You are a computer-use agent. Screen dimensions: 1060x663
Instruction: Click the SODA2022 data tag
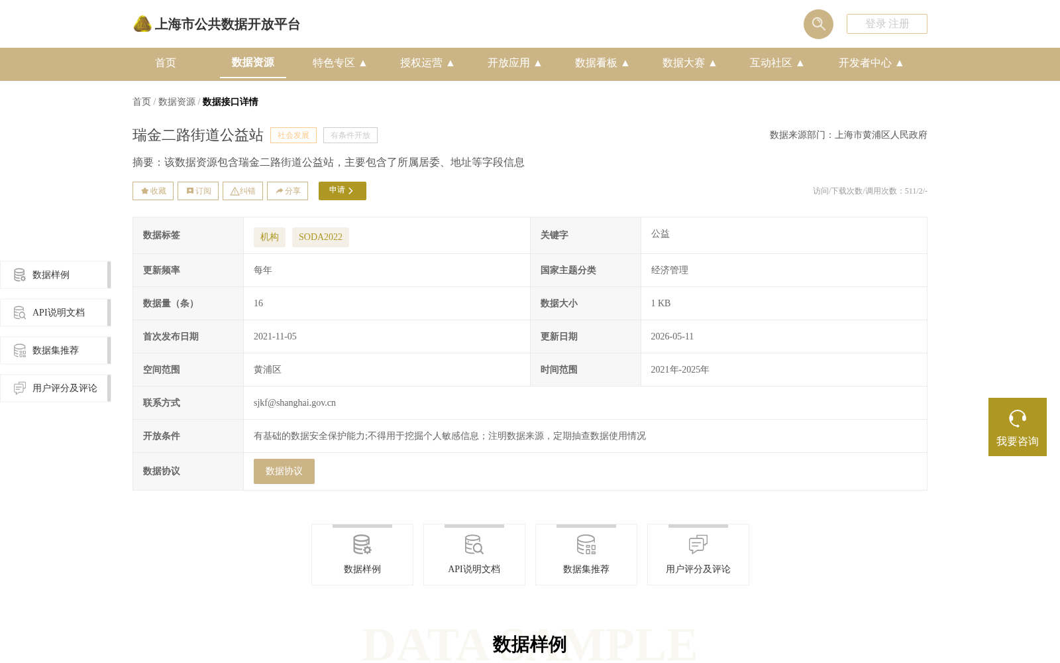coord(321,237)
